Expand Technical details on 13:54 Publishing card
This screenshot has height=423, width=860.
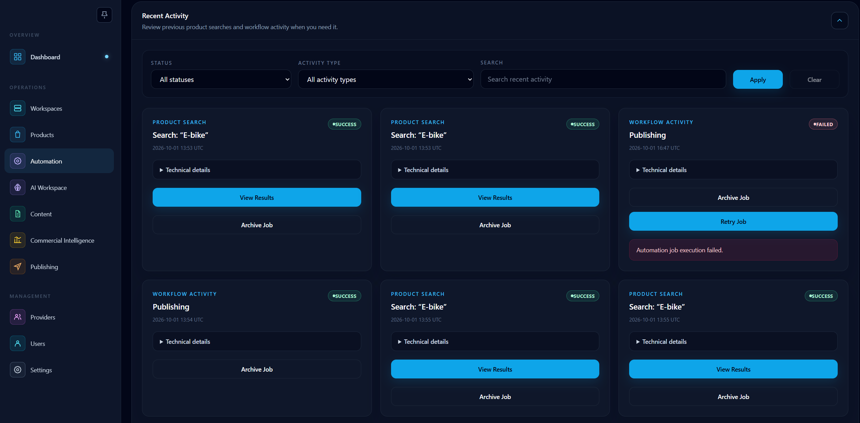(x=257, y=341)
